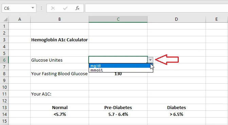The height and width of the screenshot is (125, 228).
Task: Select row 5 header
Action: (x=4, y=53)
